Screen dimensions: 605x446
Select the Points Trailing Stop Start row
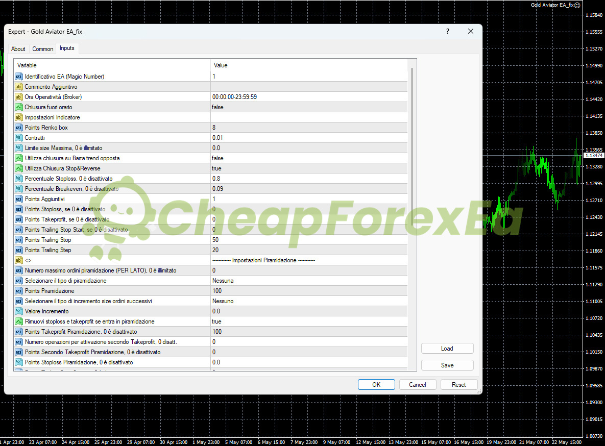[211, 230]
